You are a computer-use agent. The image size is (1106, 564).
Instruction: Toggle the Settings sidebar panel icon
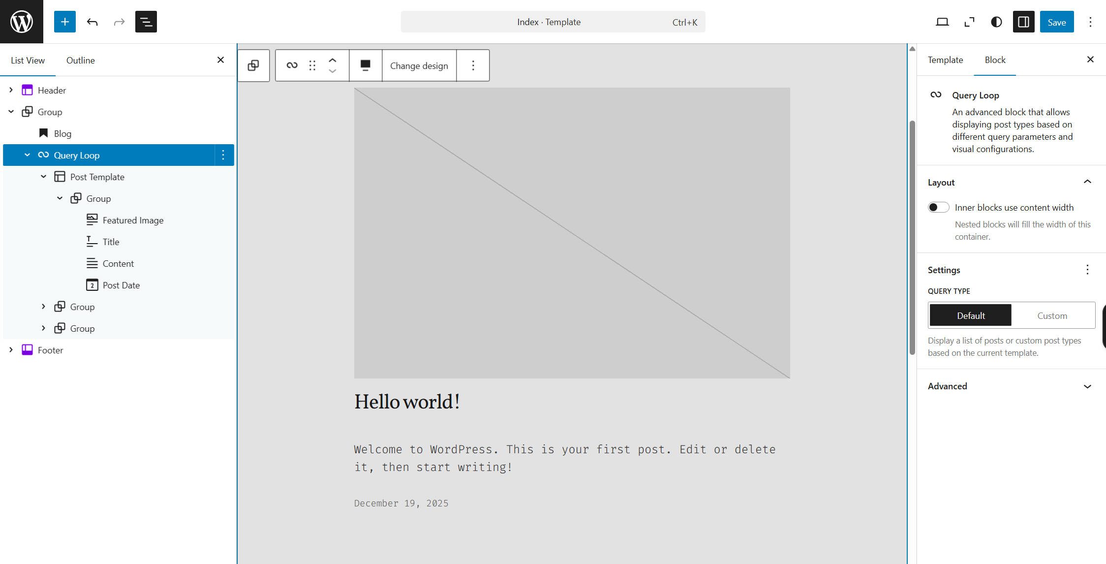[1024, 22]
